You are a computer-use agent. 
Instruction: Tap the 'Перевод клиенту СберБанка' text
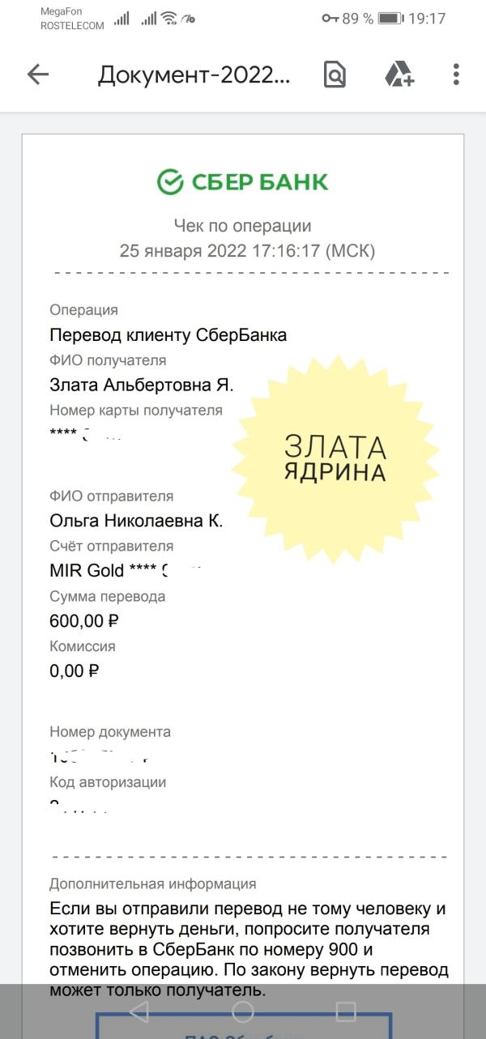pyautogui.click(x=168, y=334)
